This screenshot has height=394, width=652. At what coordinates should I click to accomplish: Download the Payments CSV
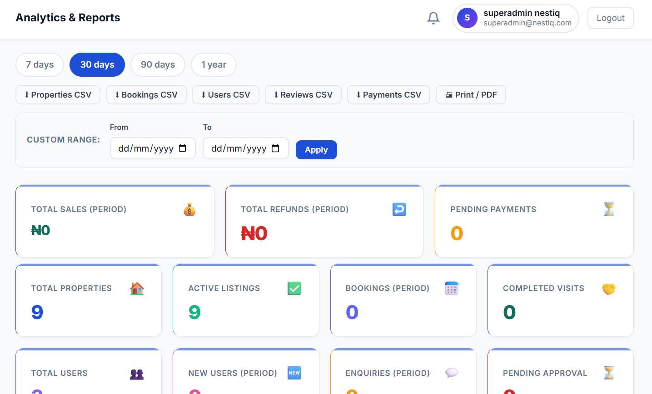click(x=388, y=95)
